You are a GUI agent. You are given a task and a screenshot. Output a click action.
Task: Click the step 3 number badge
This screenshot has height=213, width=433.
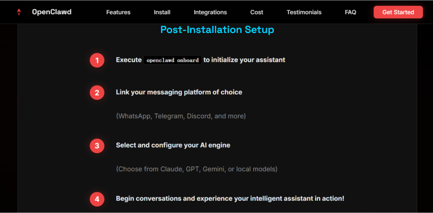click(x=97, y=146)
